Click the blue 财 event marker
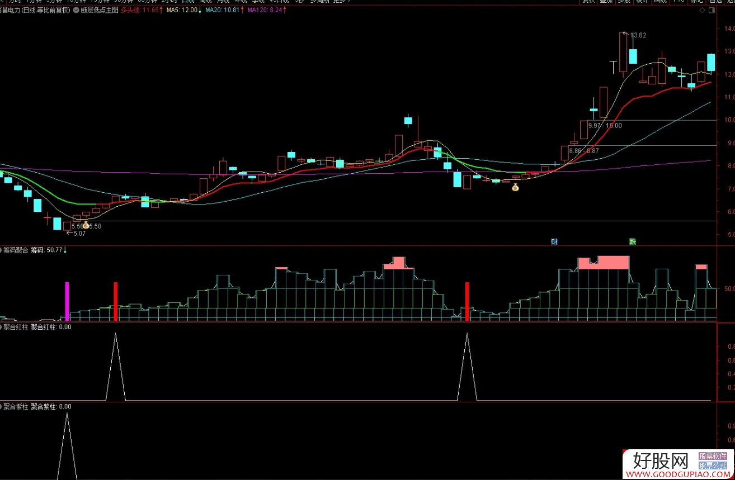Image resolution: width=735 pixels, height=480 pixels. point(554,241)
